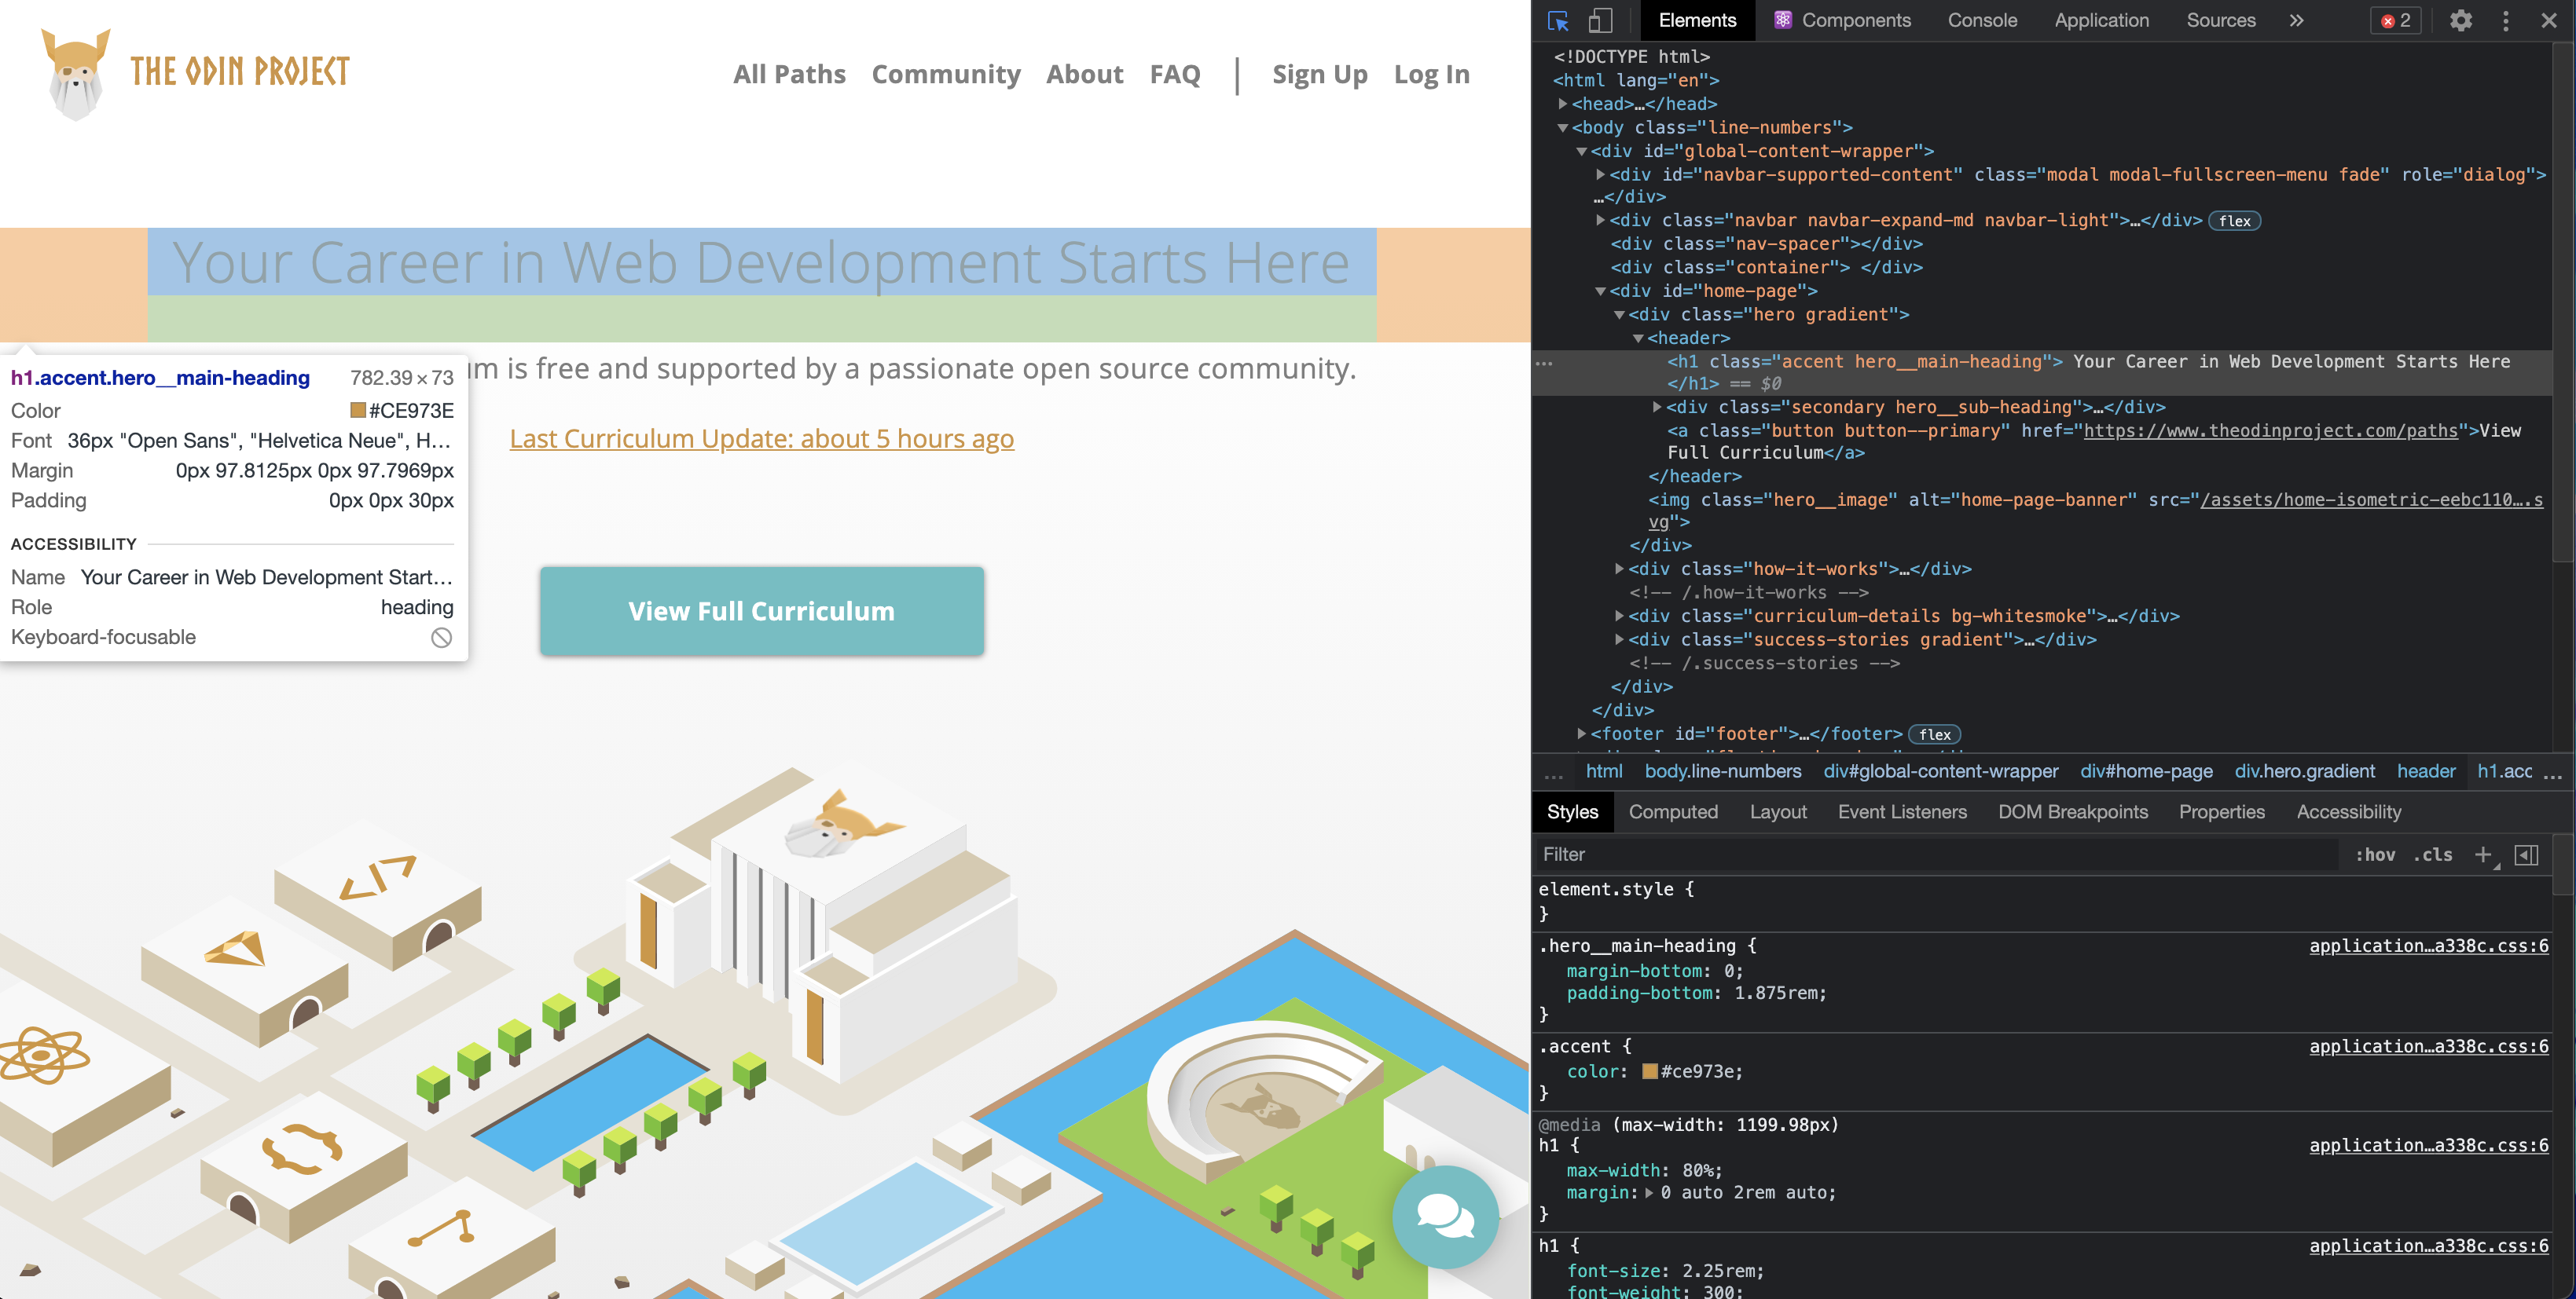The width and height of the screenshot is (2576, 1299).
Task: Click flex badge on navbar div
Action: [x=2234, y=221]
